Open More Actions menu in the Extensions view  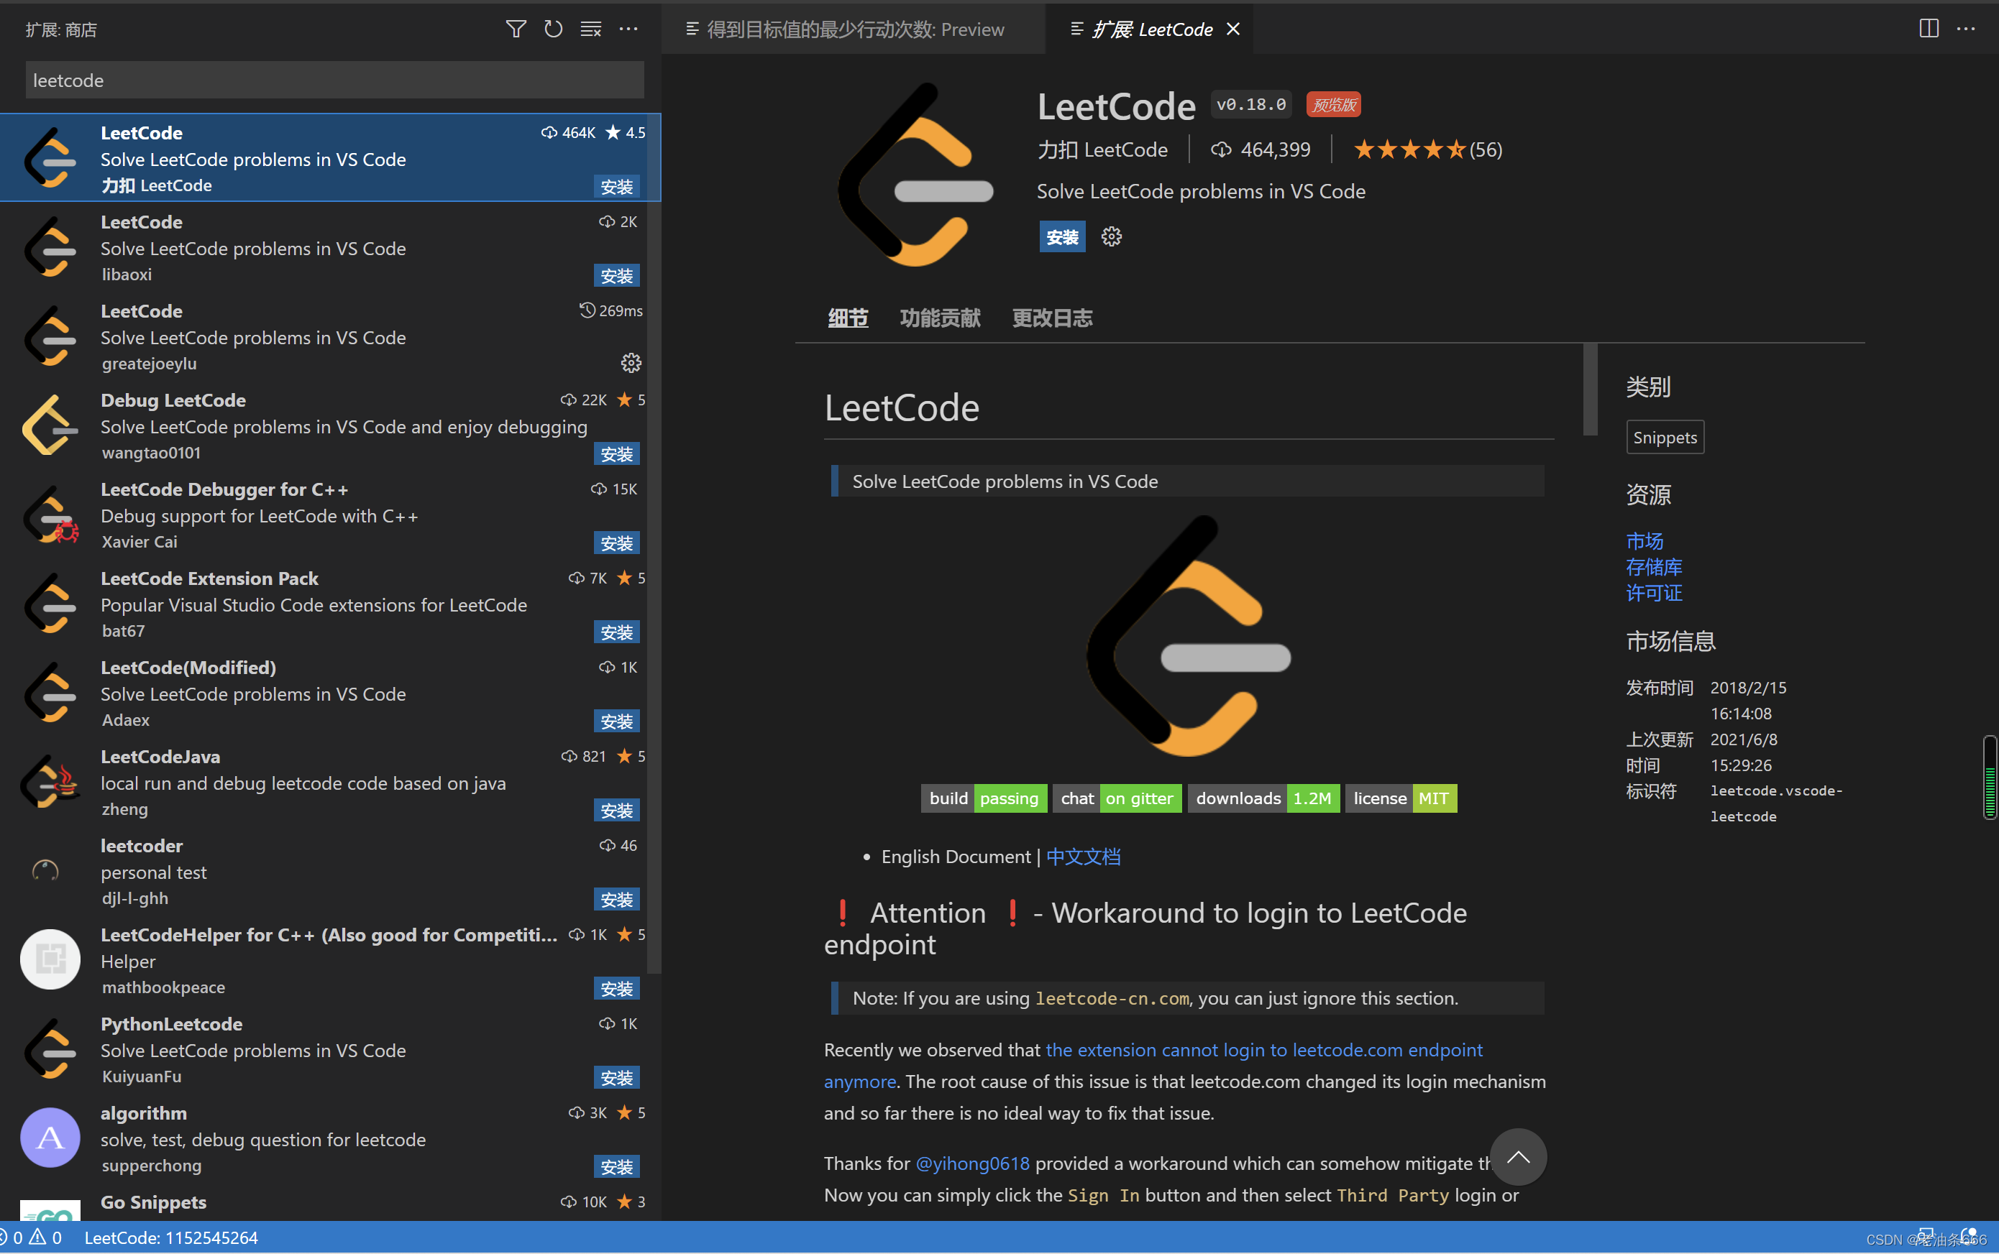pyautogui.click(x=628, y=29)
